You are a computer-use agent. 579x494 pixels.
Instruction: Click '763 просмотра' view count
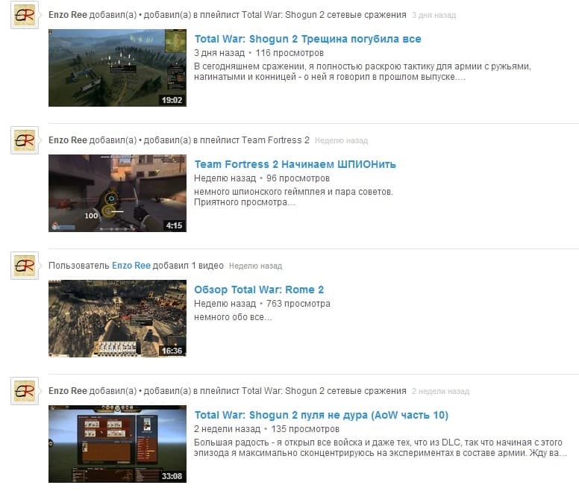coord(298,304)
